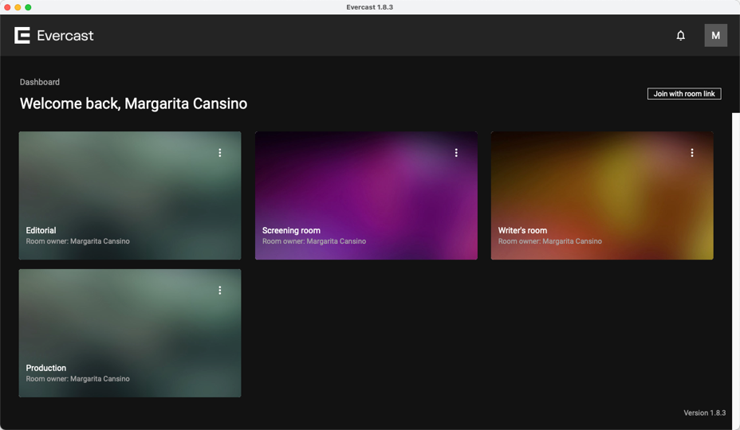Click the Evercast logo
The width and height of the screenshot is (740, 430).
tap(53, 35)
